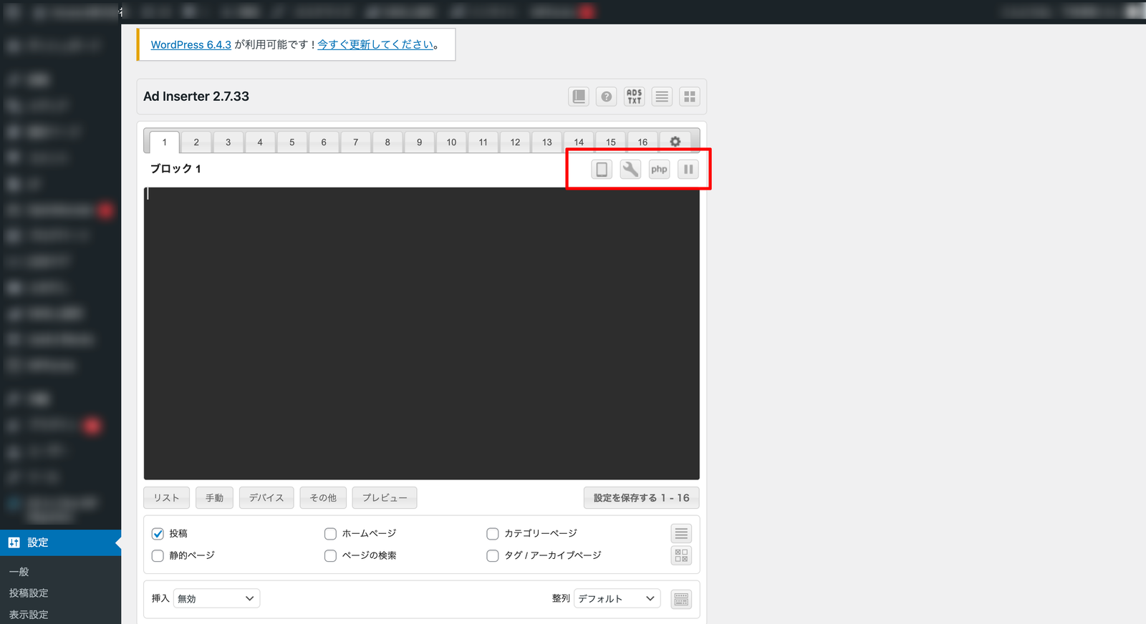The width and height of the screenshot is (1146, 624).
Task: Click the list lines icon beside page checkboxes
Action: [681, 533]
